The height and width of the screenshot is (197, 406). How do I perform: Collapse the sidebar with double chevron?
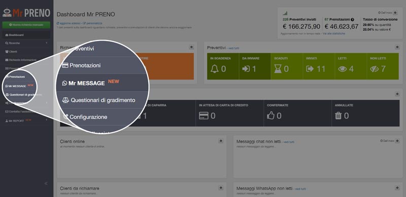click(46, 183)
